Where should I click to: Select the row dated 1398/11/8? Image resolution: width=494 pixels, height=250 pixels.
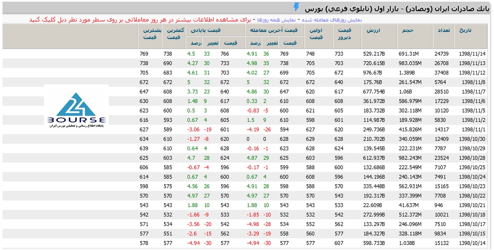point(246,82)
